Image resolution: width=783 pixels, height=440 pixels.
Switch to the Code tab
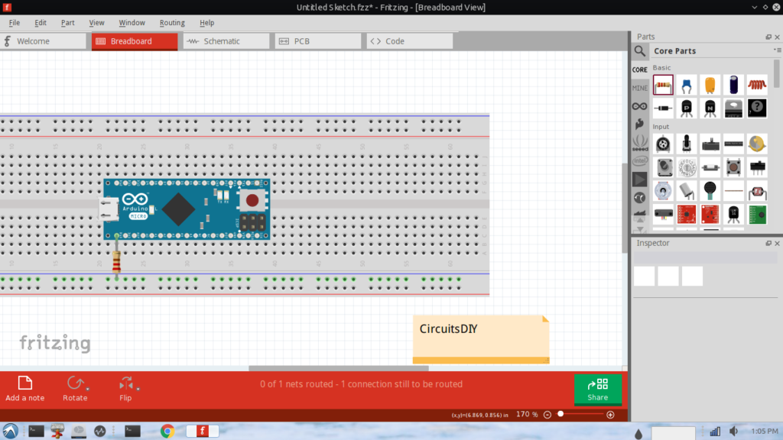(x=410, y=41)
